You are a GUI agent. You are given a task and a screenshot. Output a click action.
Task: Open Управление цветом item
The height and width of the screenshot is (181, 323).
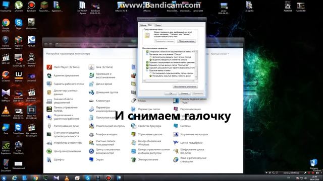pos(147,134)
